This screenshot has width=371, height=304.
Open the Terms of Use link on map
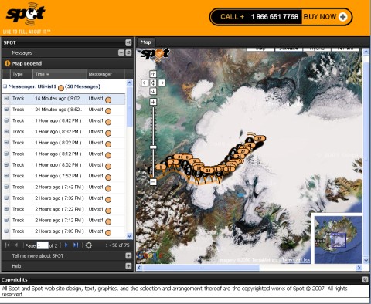click(x=296, y=260)
